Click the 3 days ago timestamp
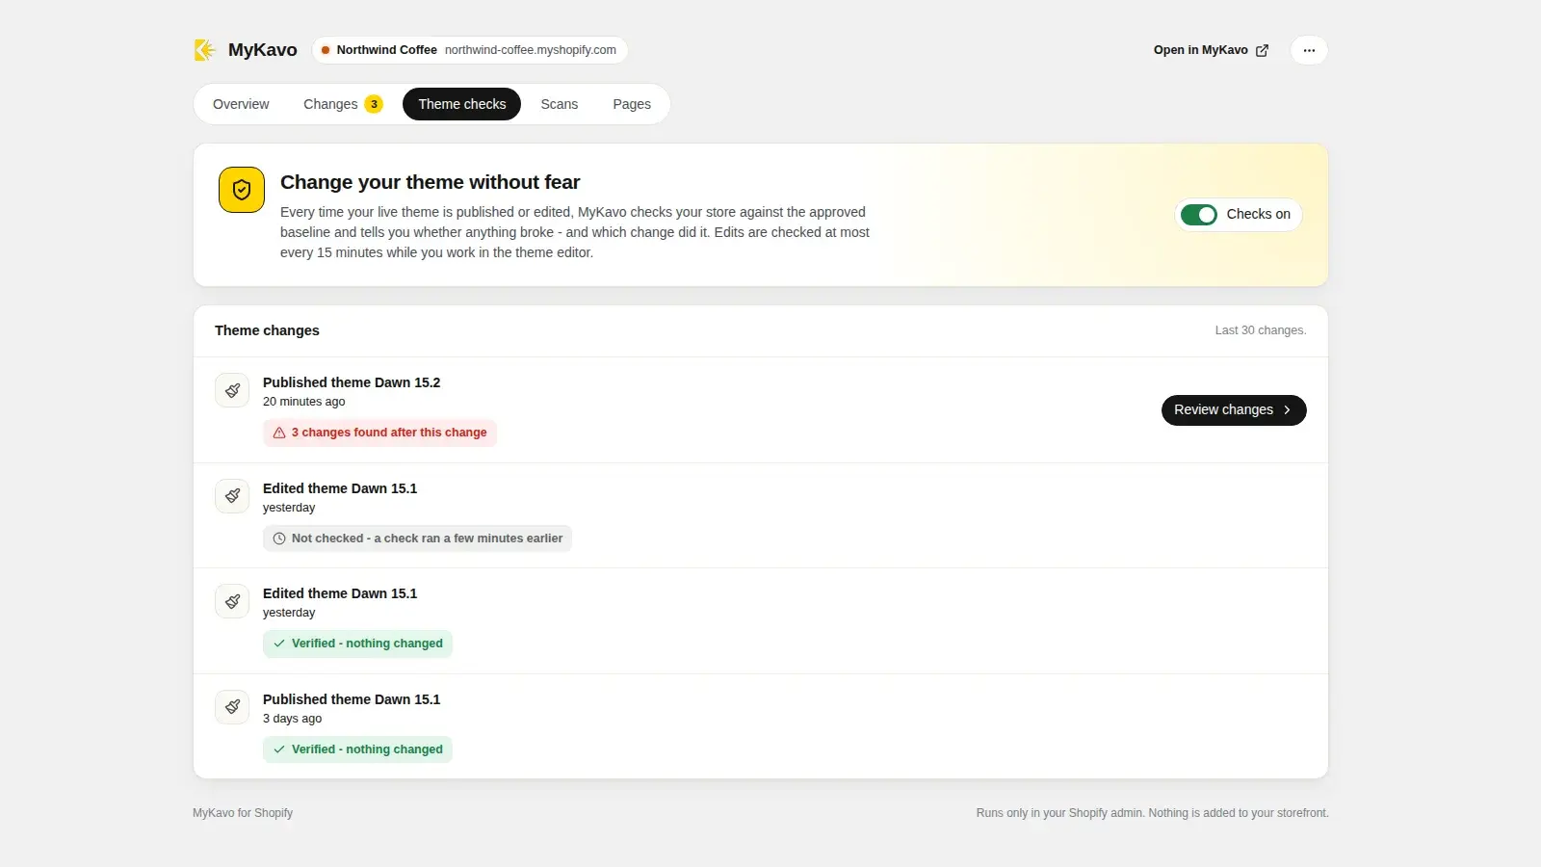 click(x=292, y=719)
